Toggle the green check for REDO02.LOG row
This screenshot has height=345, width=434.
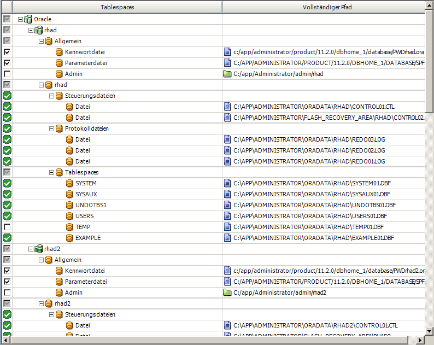click(7, 150)
